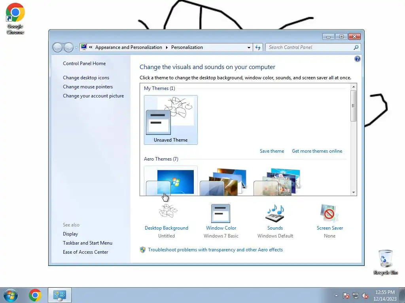Screen dimensions: 405x303
Task: Click the Window Color label link
Action: pos(221,228)
